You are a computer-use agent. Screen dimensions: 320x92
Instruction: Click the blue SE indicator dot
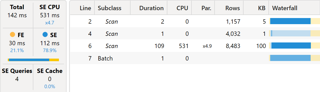click(x=45, y=35)
